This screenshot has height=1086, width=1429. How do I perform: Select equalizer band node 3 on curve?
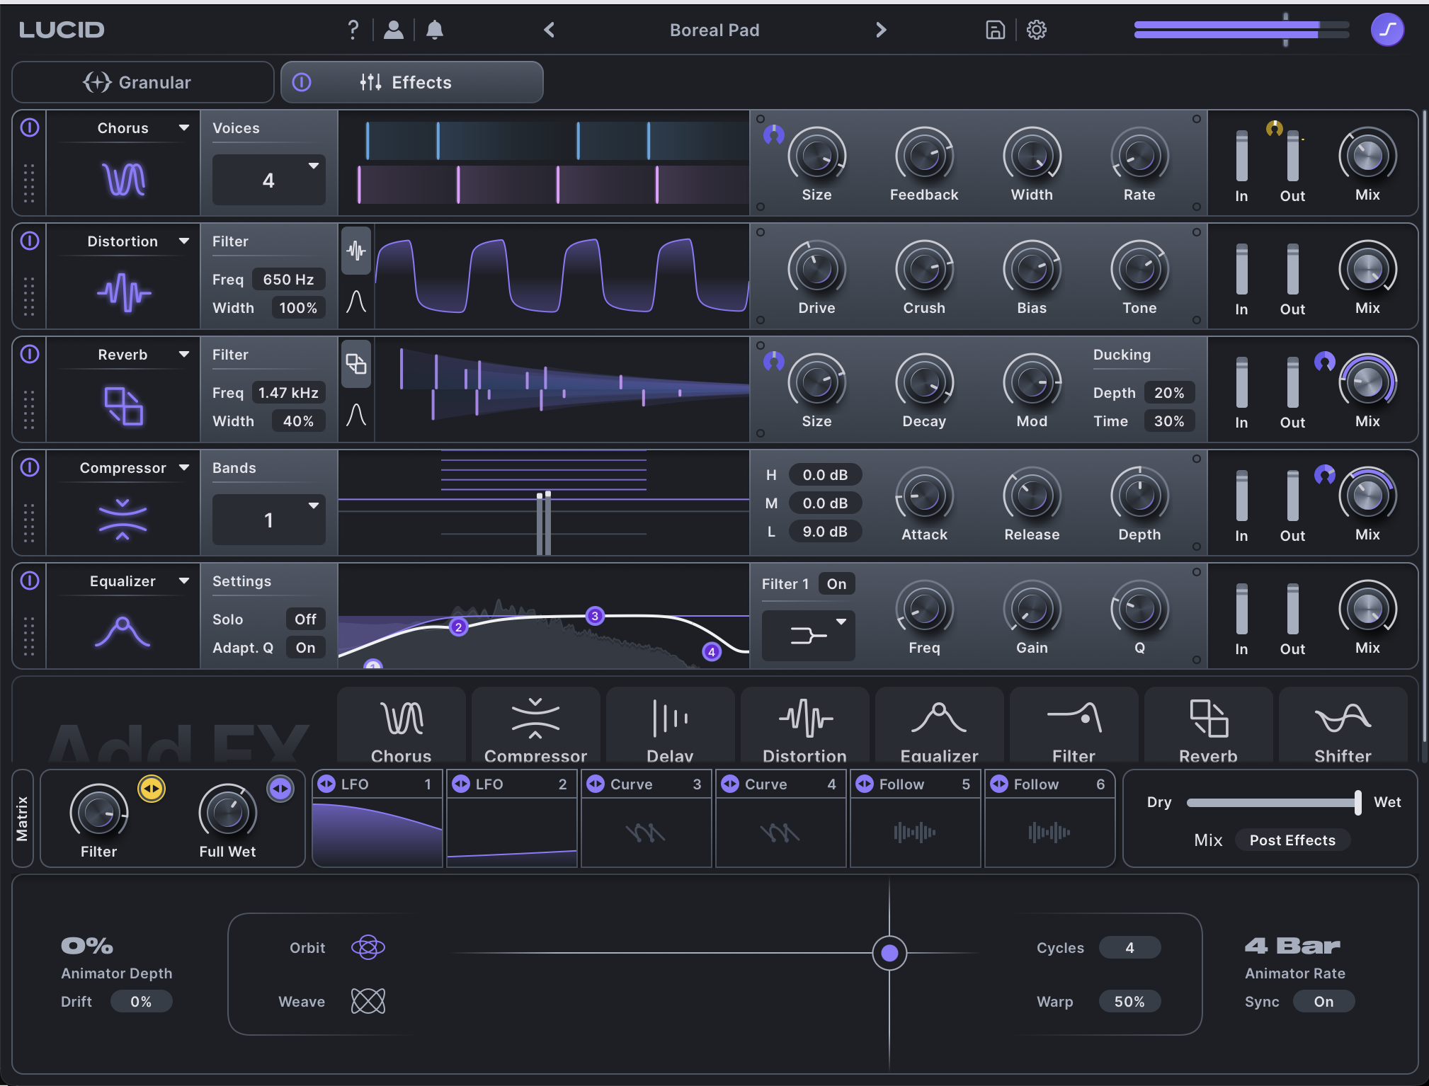(595, 616)
